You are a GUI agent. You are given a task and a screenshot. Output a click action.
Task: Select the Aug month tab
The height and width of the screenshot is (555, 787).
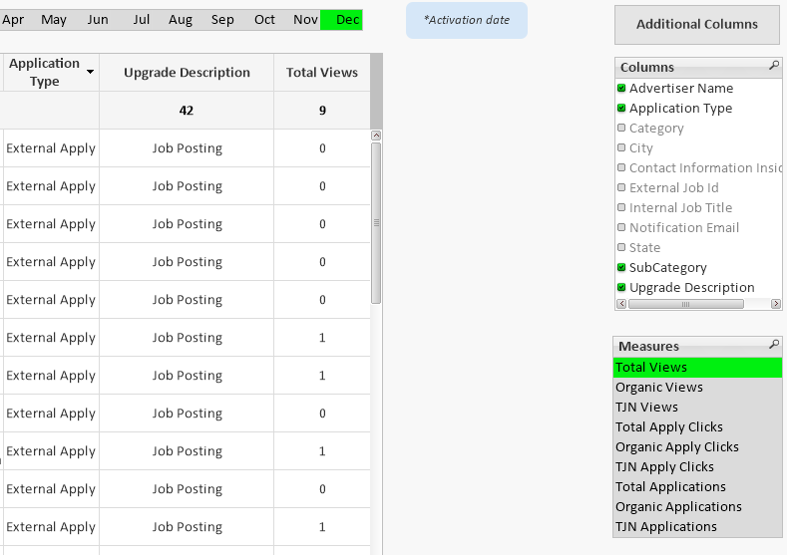(181, 20)
